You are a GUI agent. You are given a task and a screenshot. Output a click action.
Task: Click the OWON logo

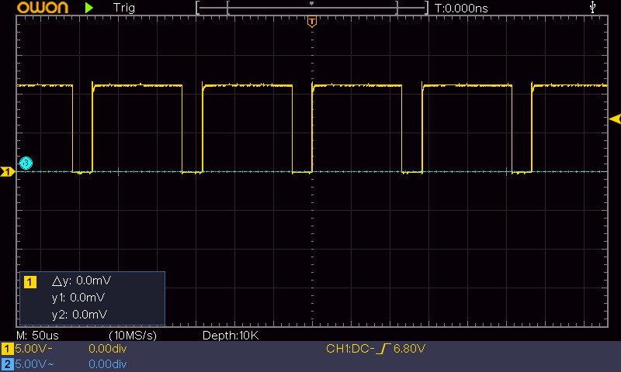tap(43, 8)
